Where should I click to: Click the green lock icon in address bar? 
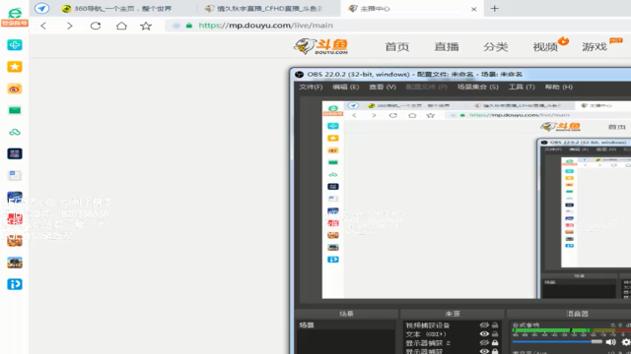[x=188, y=26]
